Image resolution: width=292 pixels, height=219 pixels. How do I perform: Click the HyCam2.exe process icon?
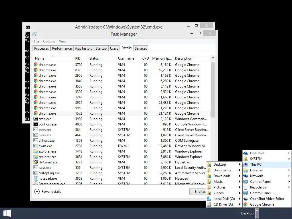36,162
